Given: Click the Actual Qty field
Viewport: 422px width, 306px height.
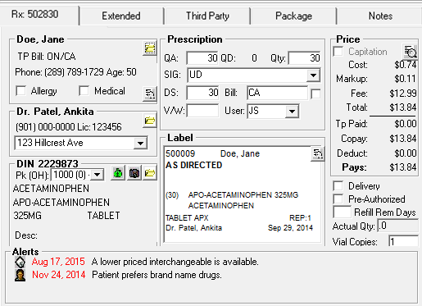Looking at the screenshot, I should click(397, 226).
